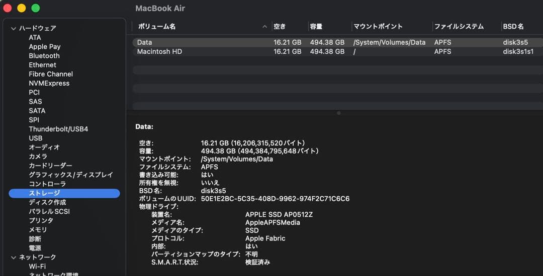Select the highlighted ストレージ item

tap(64, 193)
